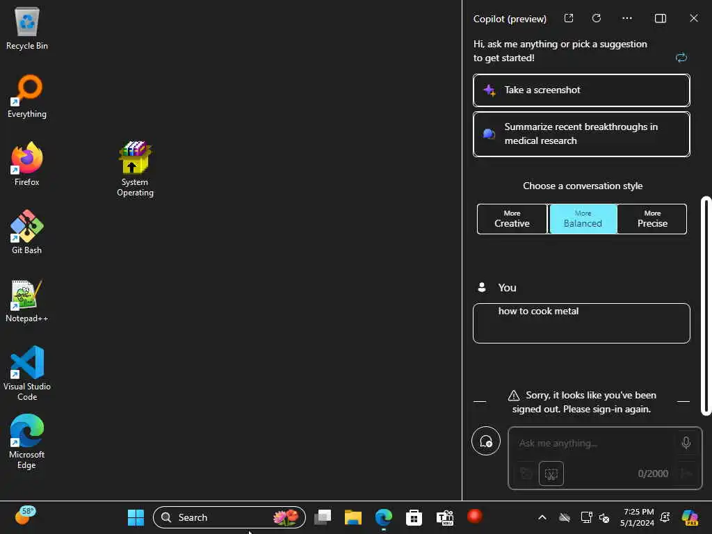The width and height of the screenshot is (712, 534).
Task: Open Copilot in a new window icon
Action: 569,18
